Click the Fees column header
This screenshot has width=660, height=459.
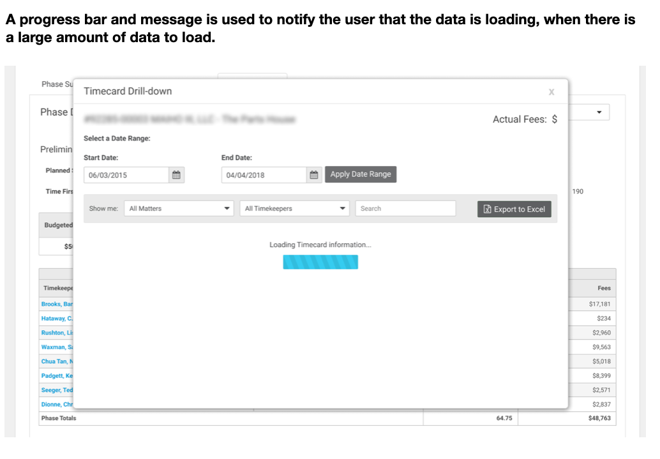point(603,289)
